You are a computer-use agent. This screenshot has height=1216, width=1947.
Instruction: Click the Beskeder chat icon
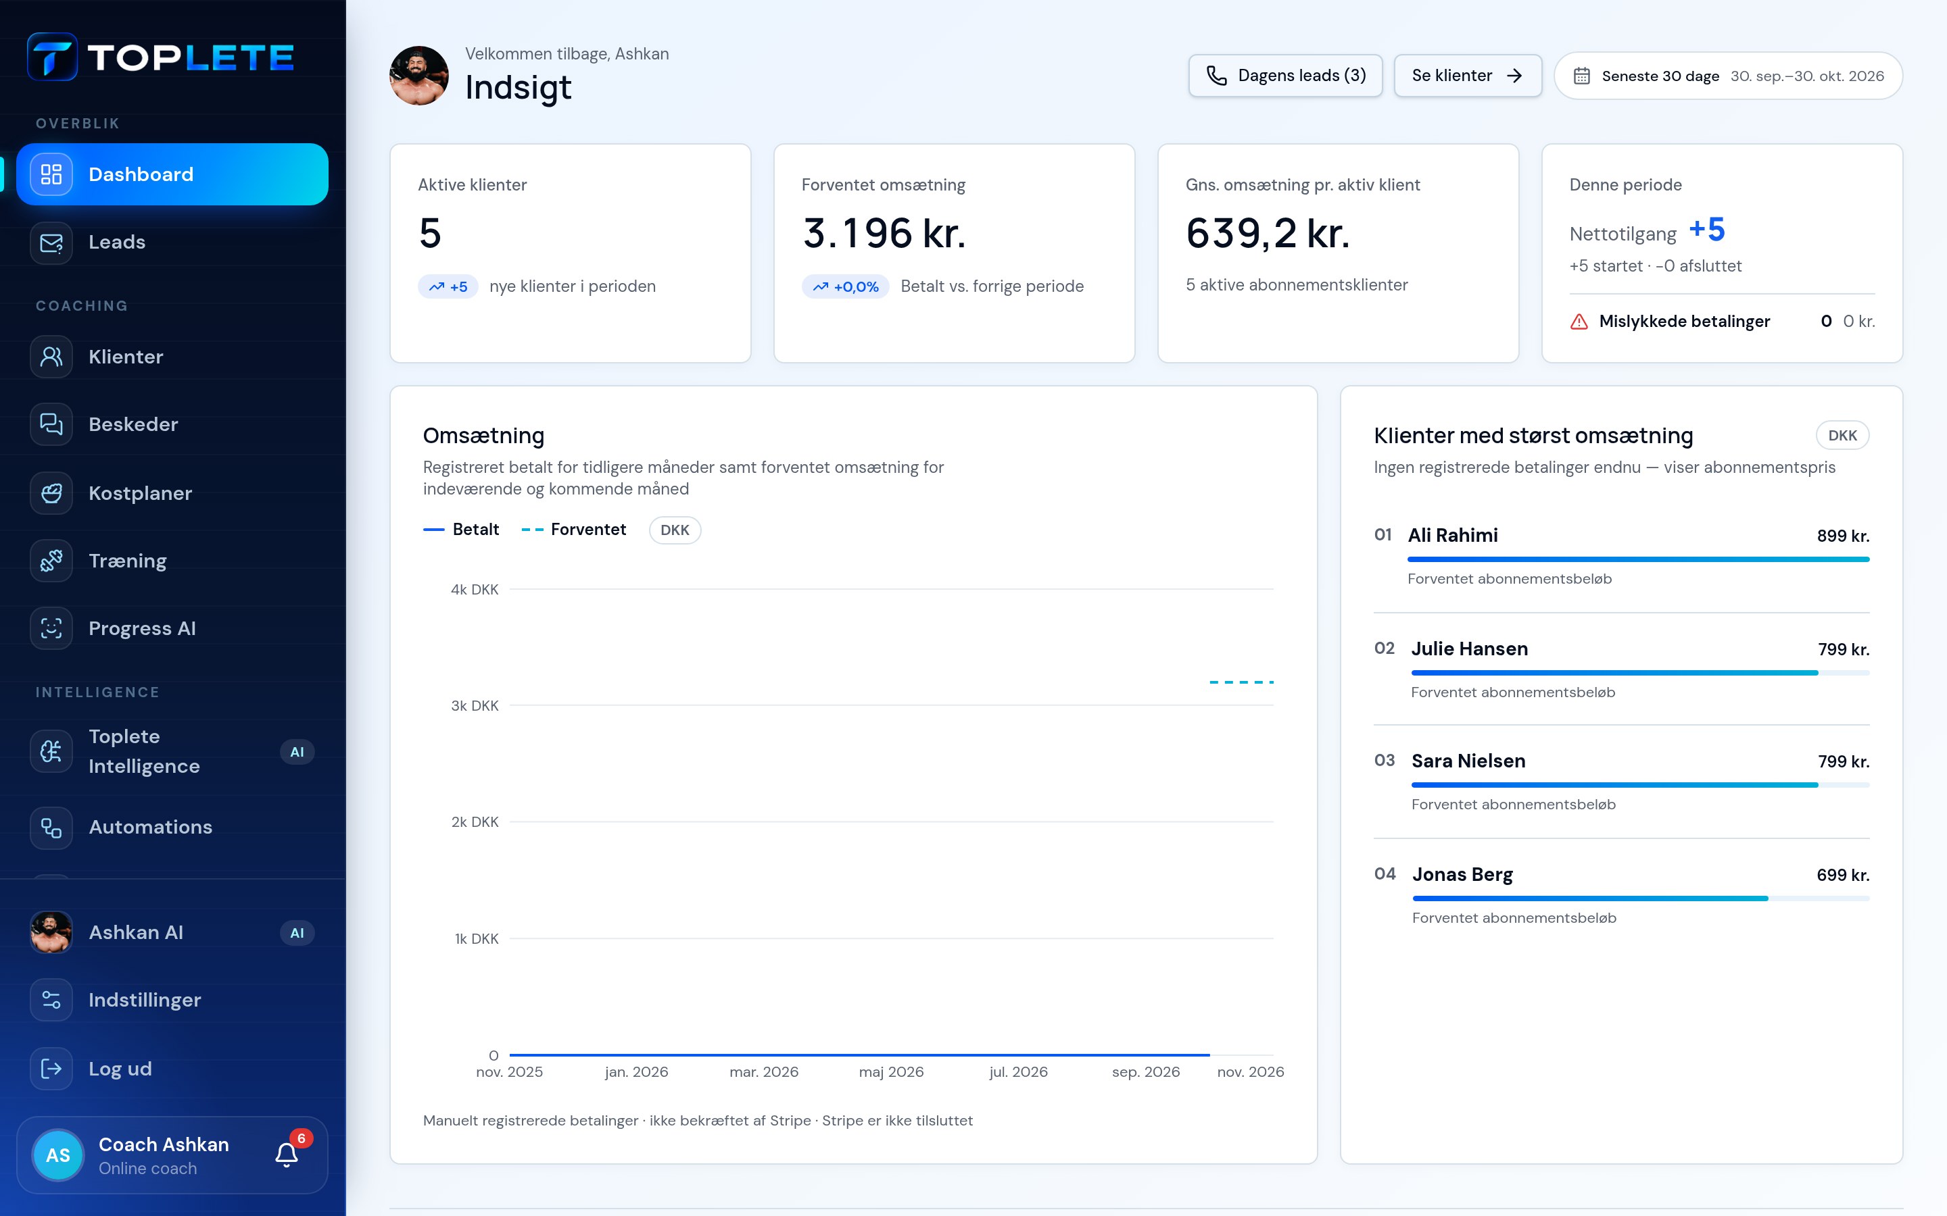(x=51, y=424)
